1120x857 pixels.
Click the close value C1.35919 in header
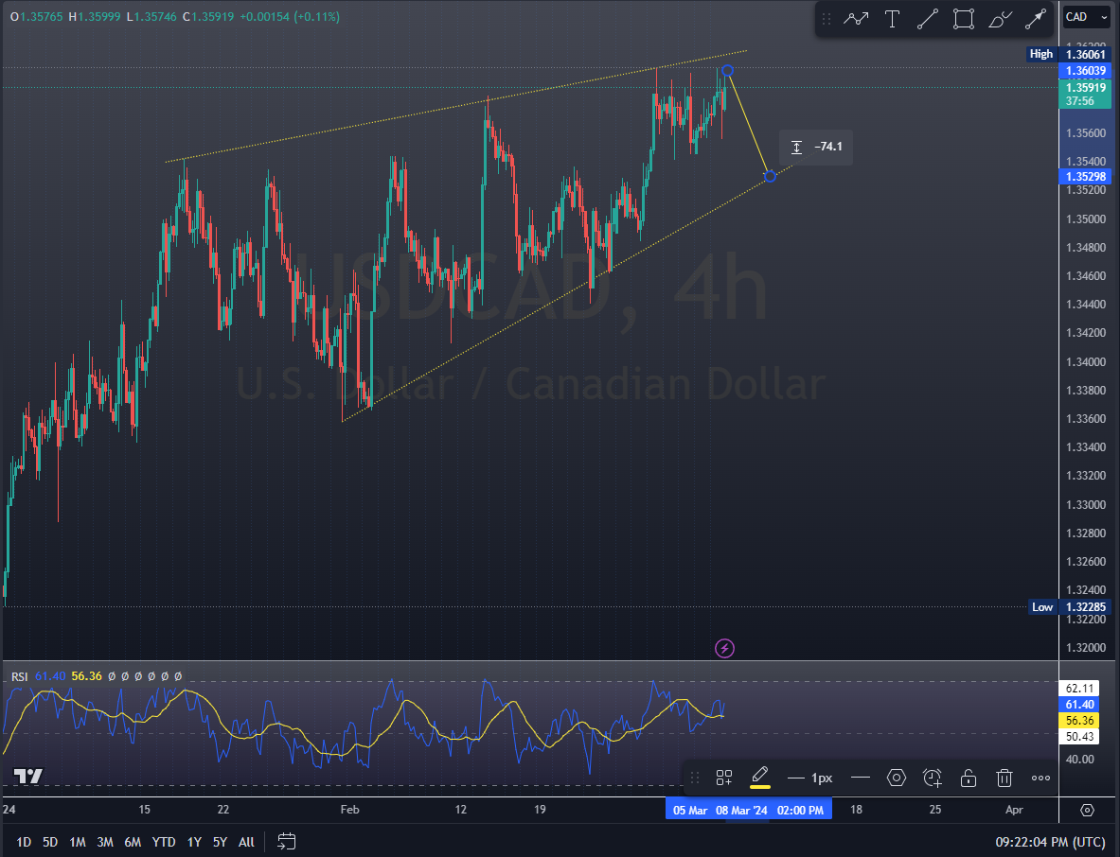208,16
